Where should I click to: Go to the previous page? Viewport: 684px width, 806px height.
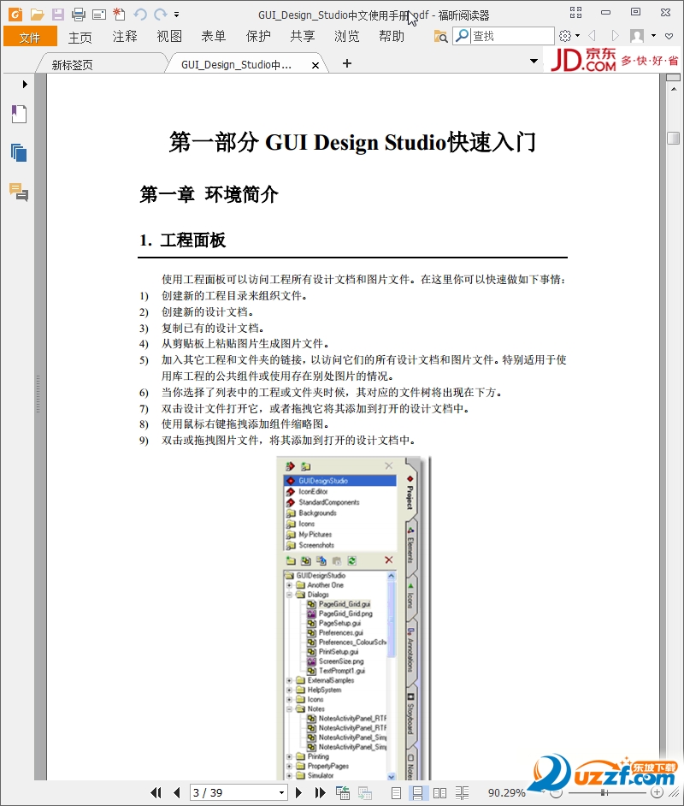(x=177, y=792)
